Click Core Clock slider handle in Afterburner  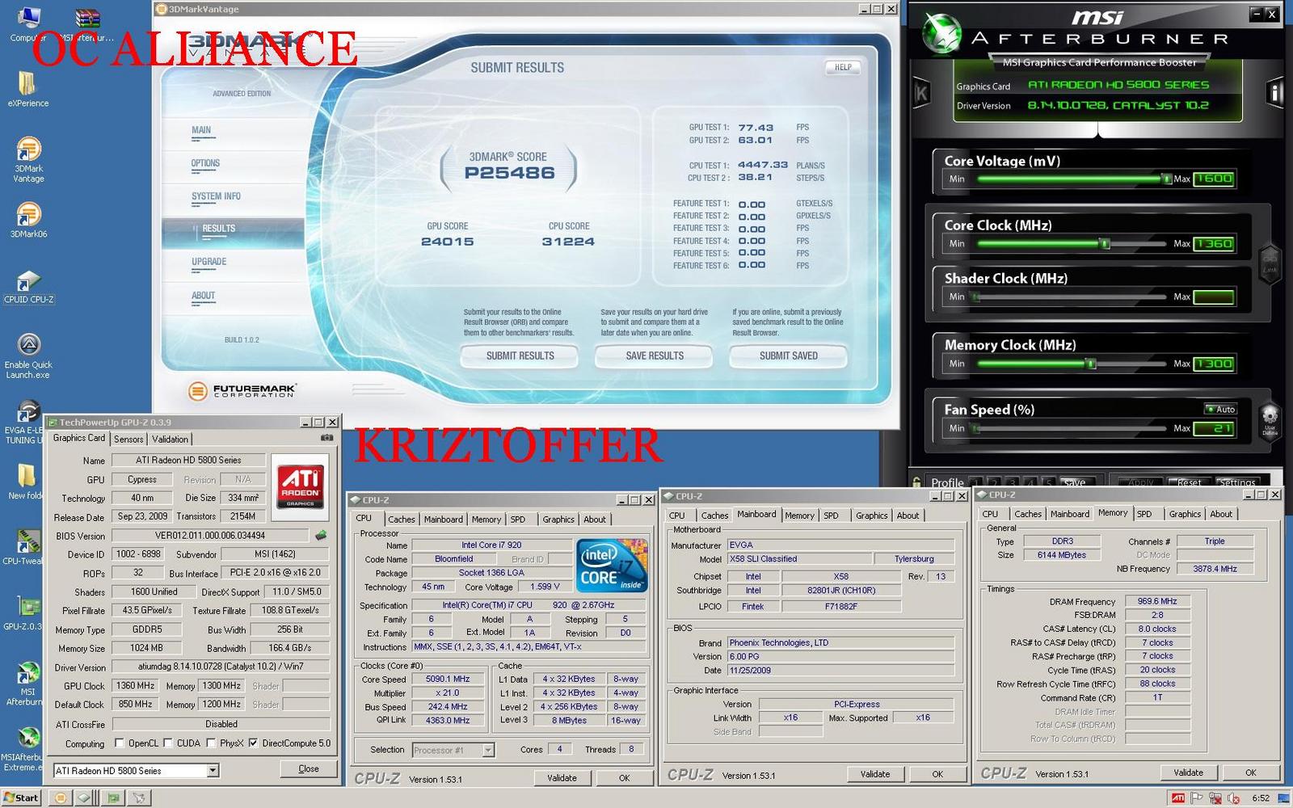click(1105, 243)
